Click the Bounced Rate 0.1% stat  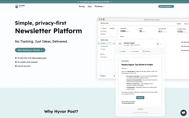click(x=163, y=30)
